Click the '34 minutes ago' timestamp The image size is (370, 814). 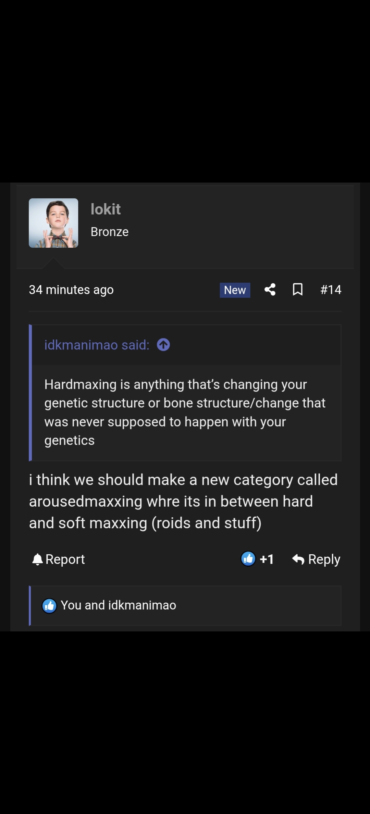tap(71, 290)
